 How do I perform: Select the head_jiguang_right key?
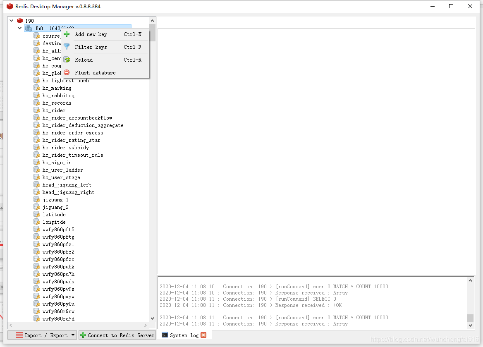(x=68, y=192)
